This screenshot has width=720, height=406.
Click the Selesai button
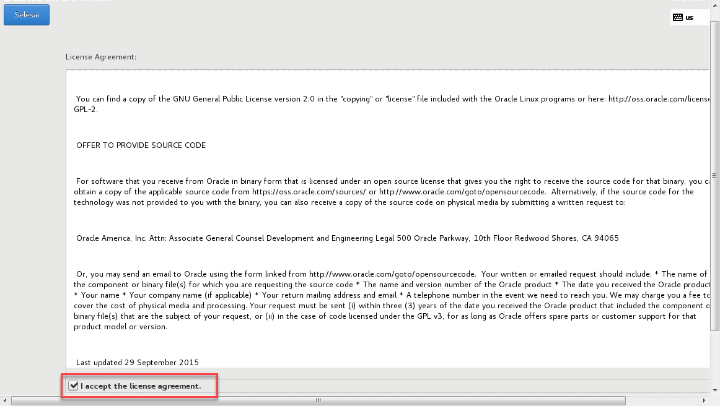[26, 14]
